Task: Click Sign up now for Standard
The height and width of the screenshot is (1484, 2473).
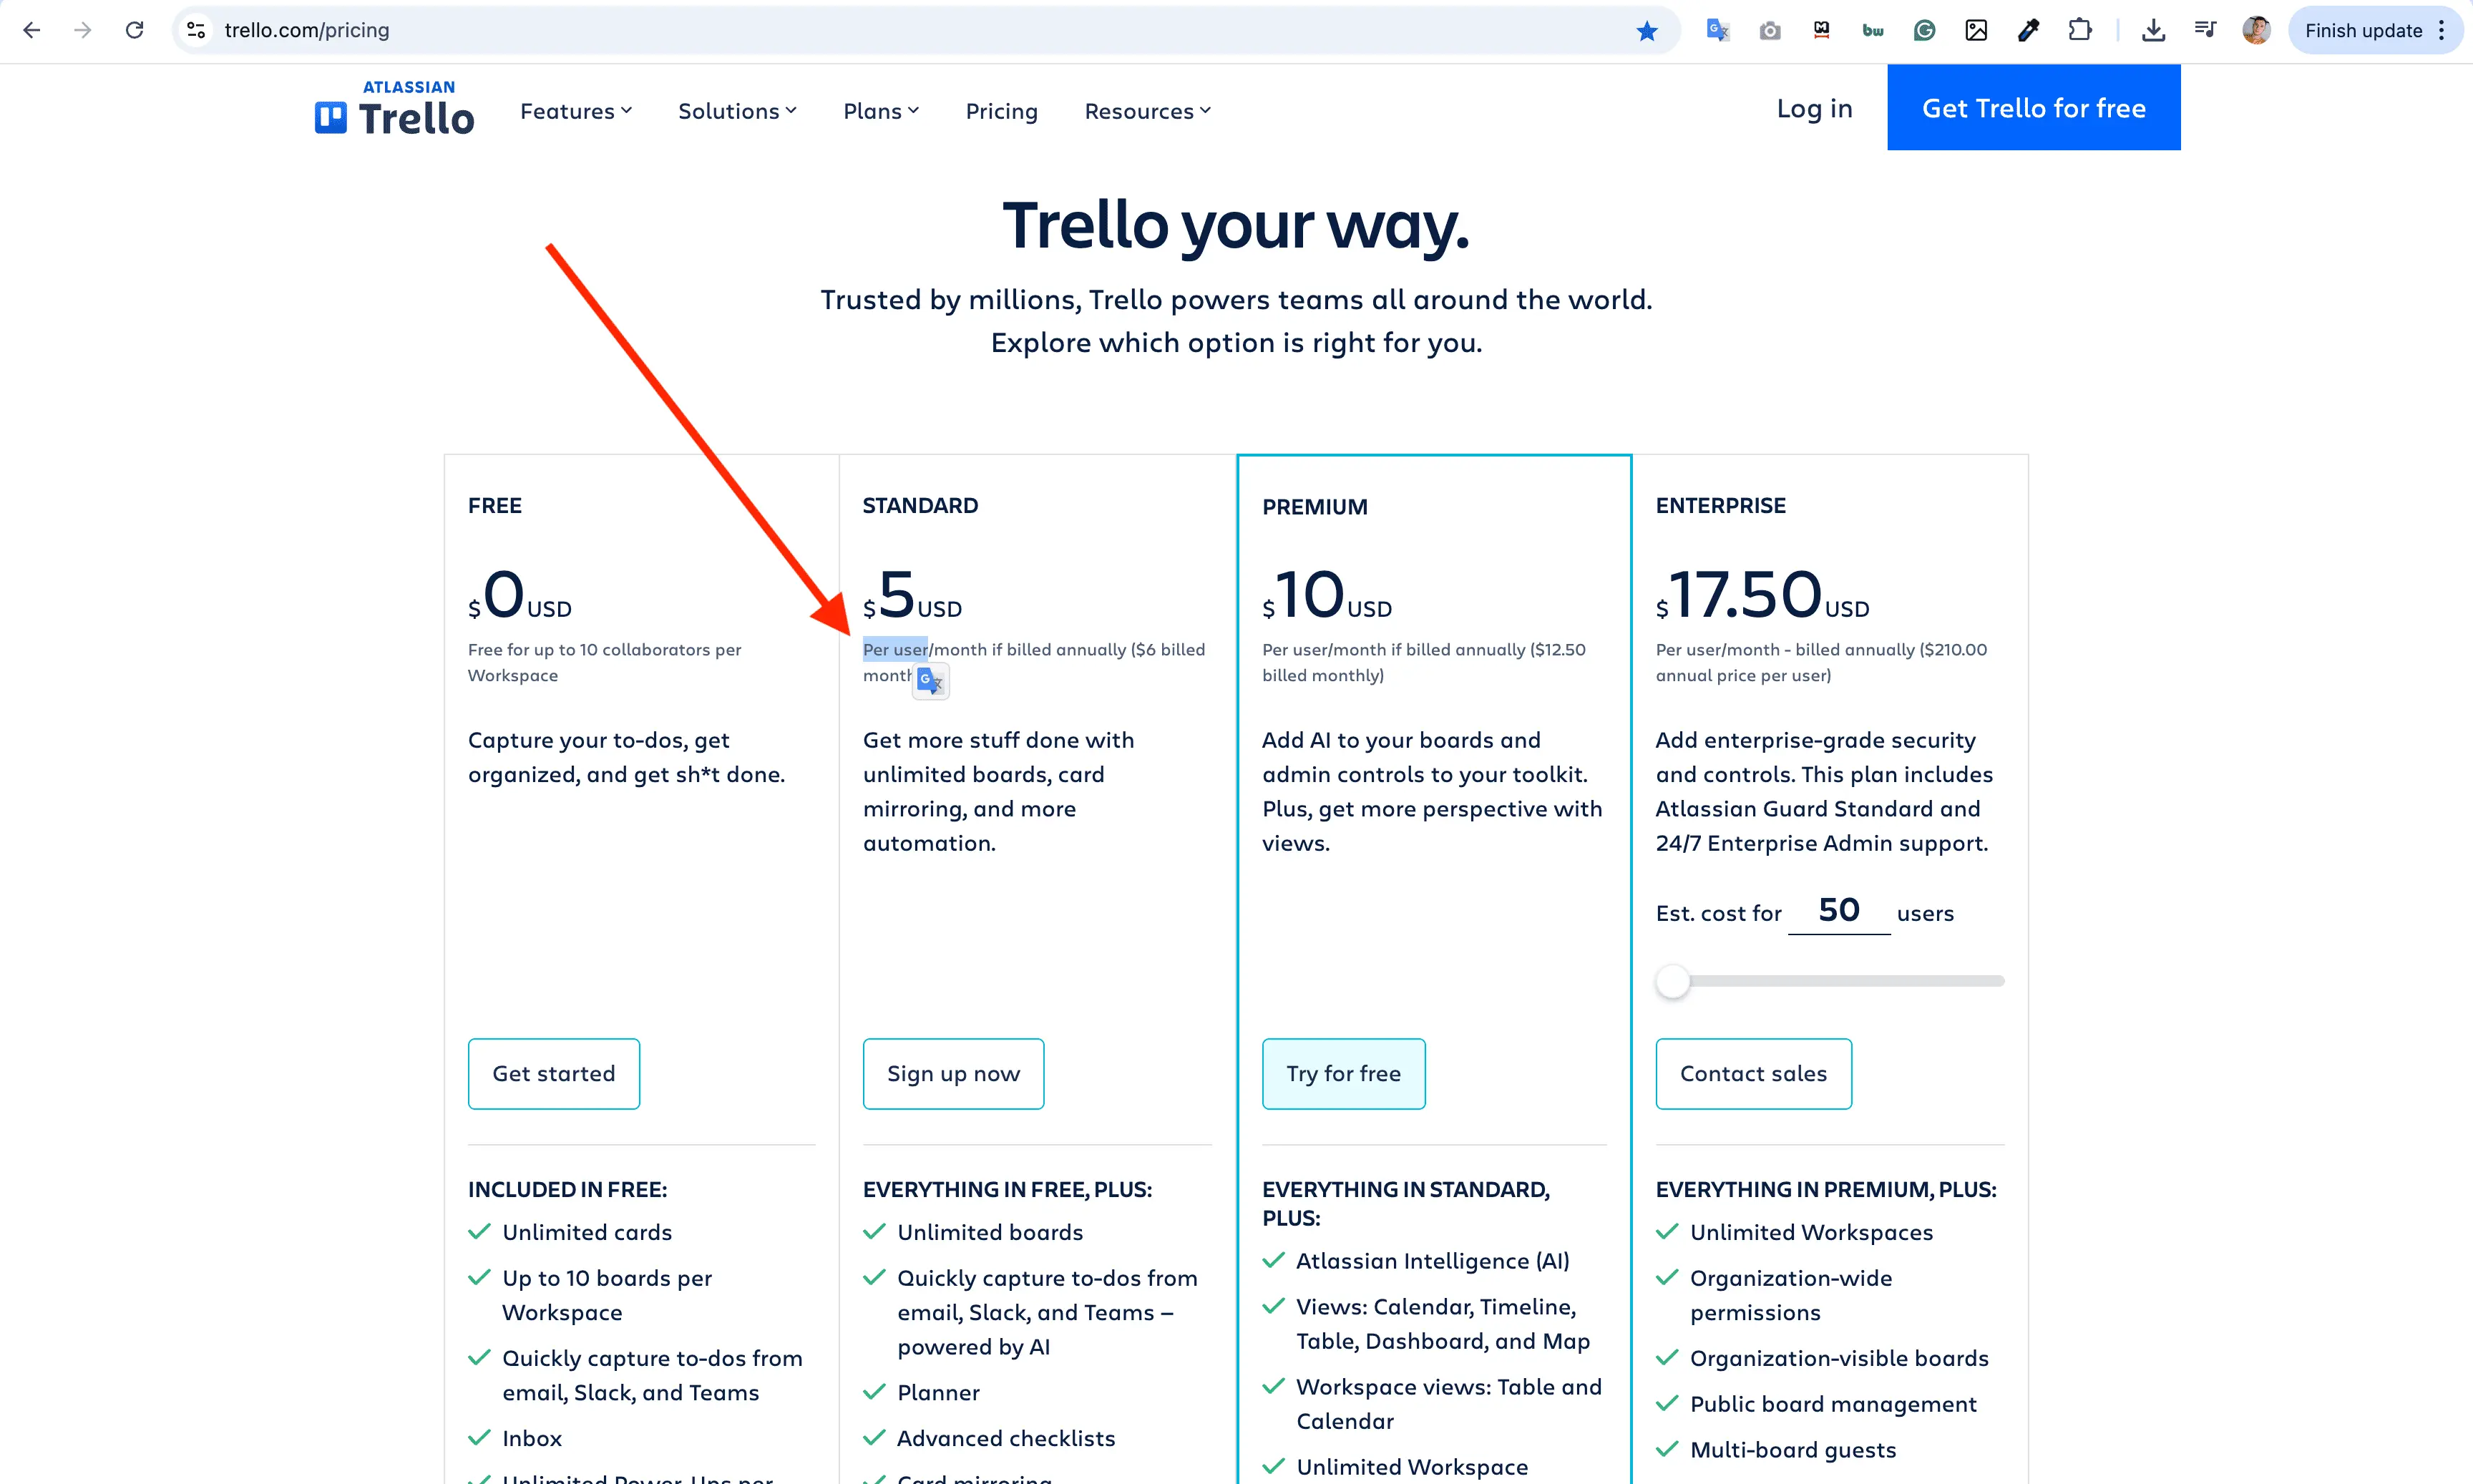Action: [953, 1073]
